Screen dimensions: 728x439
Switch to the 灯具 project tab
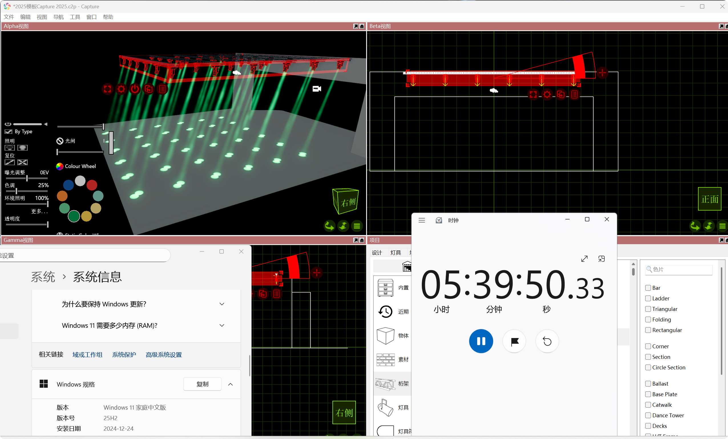click(395, 252)
